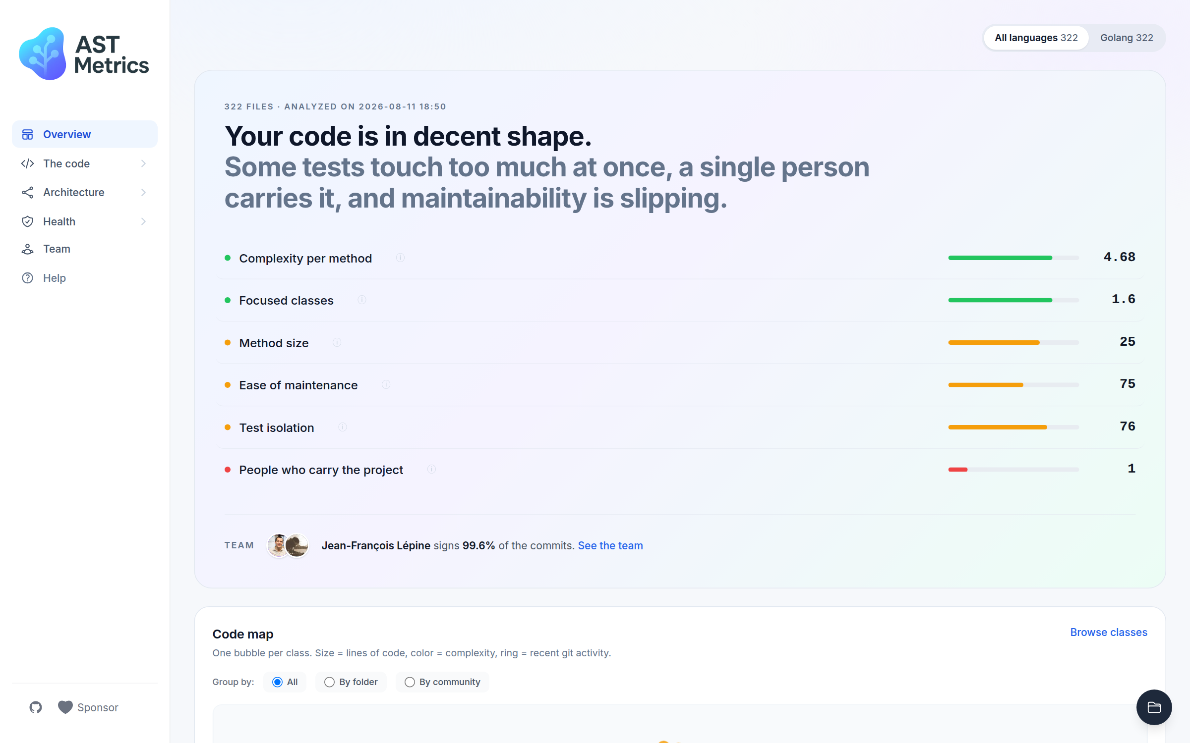
Task: Click the floating folder button
Action: pyautogui.click(x=1154, y=707)
